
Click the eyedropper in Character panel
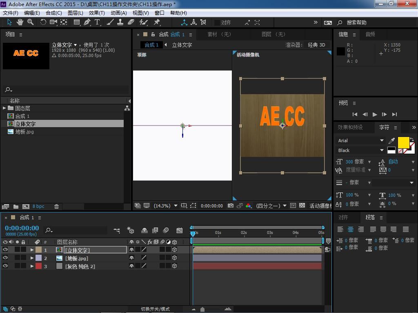(391, 141)
